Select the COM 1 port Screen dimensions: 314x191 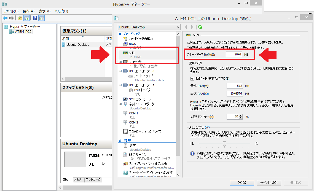pos(133,113)
